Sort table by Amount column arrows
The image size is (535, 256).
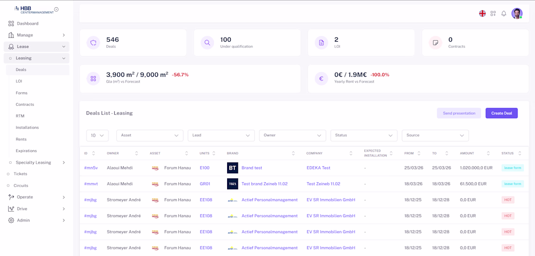[x=488, y=154]
